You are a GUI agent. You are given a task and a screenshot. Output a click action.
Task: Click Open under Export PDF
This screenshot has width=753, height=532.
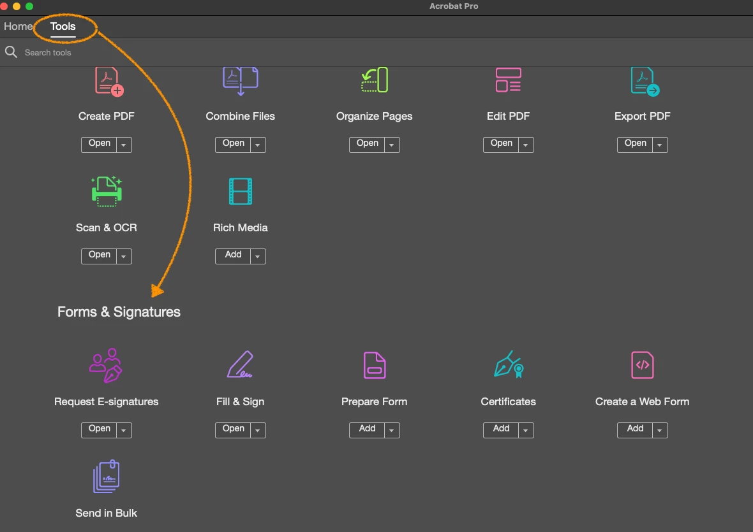[x=635, y=144]
